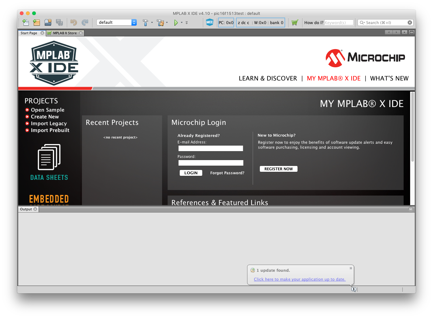Click the Save All toolbar icon
Screen dimensions: 433x318
pos(59,23)
